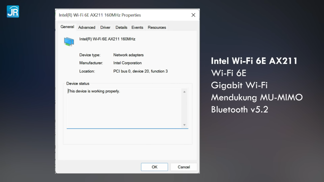Click inside the Device status text box

(x=123, y=108)
